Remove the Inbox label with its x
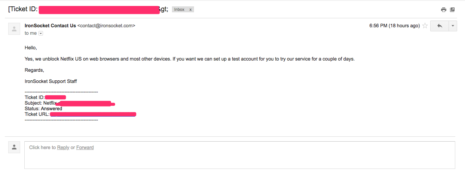The image size is (465, 176). click(190, 10)
